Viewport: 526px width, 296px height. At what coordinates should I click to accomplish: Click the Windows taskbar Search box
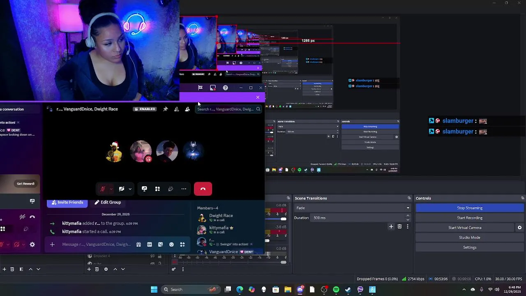pyautogui.click(x=190, y=289)
